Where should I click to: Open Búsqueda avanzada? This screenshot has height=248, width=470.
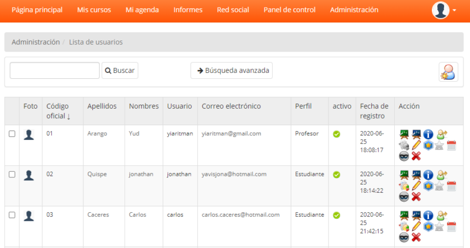click(x=231, y=71)
